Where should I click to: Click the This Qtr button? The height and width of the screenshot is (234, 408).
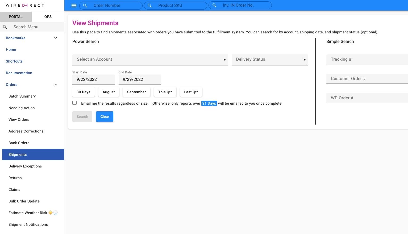[165, 92]
